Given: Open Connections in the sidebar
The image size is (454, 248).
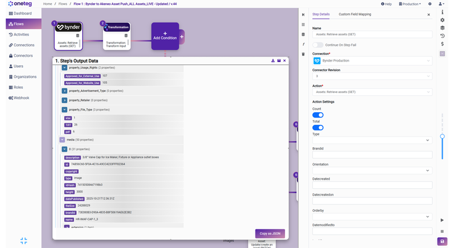Looking at the screenshot, I should tap(21, 45).
